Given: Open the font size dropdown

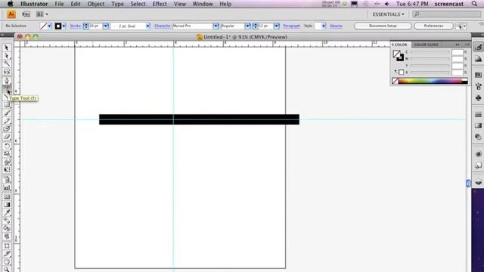Looking at the screenshot, I should tap(277, 26).
